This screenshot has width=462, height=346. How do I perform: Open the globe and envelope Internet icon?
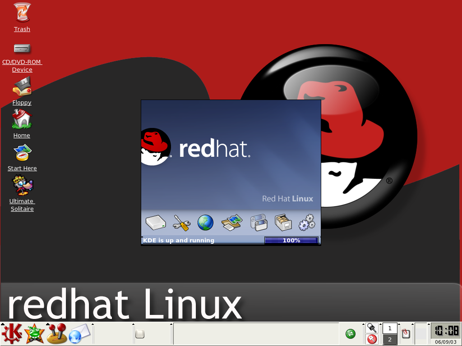(79, 334)
